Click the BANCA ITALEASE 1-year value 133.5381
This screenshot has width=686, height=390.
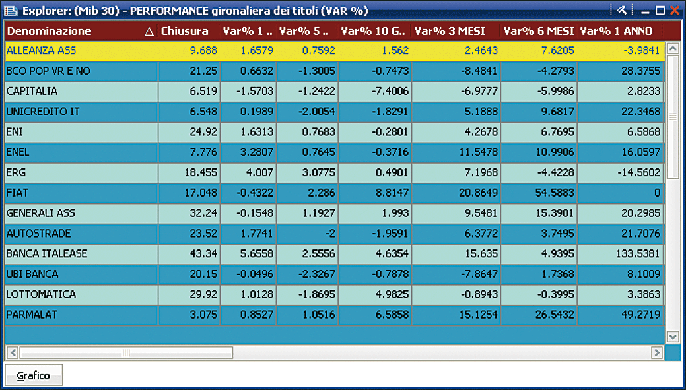(x=637, y=254)
